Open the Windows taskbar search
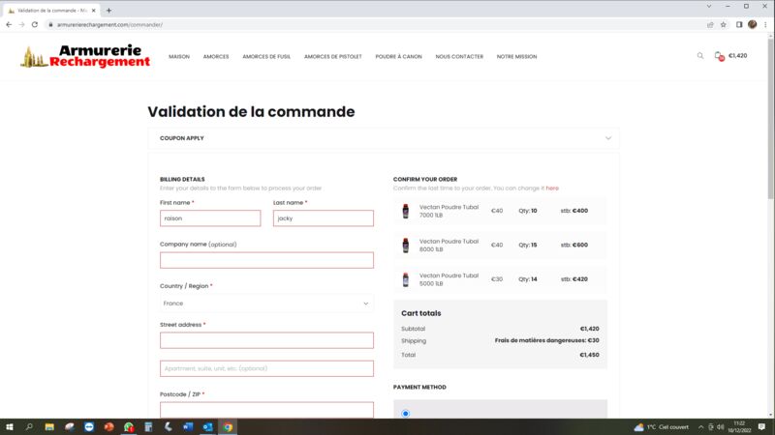 [29, 427]
